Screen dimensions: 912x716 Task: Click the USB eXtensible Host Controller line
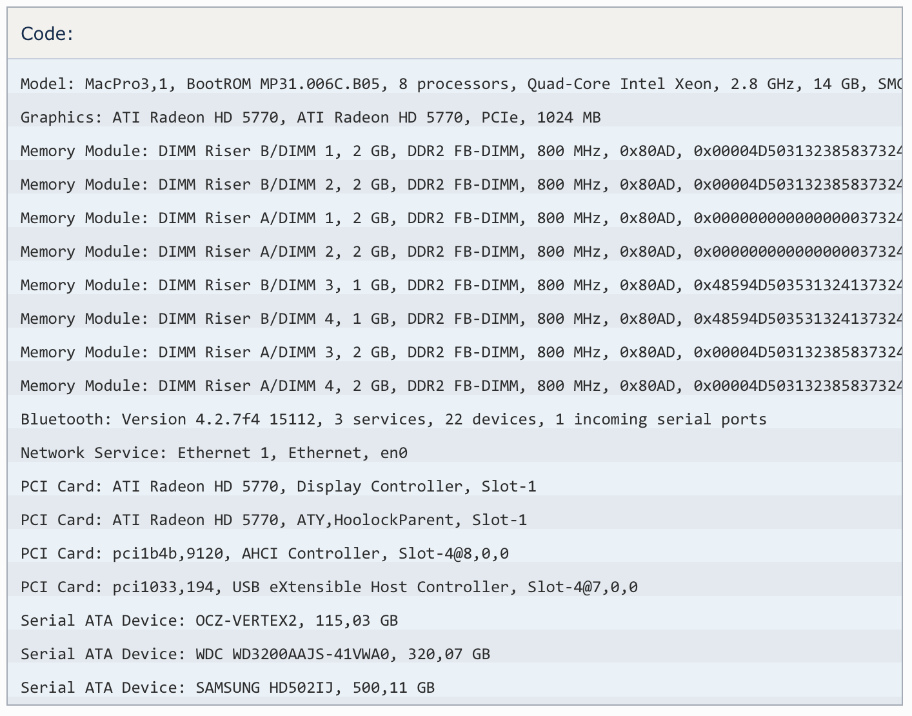[329, 587]
